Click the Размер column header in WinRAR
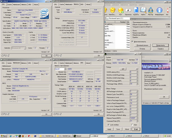The image size is (172, 138). (120, 22)
